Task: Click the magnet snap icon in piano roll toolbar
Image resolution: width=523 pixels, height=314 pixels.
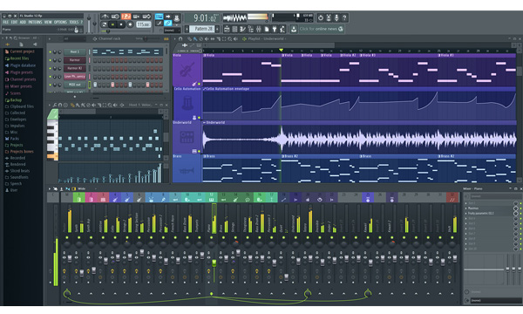Action: pyautogui.click(x=60, y=105)
